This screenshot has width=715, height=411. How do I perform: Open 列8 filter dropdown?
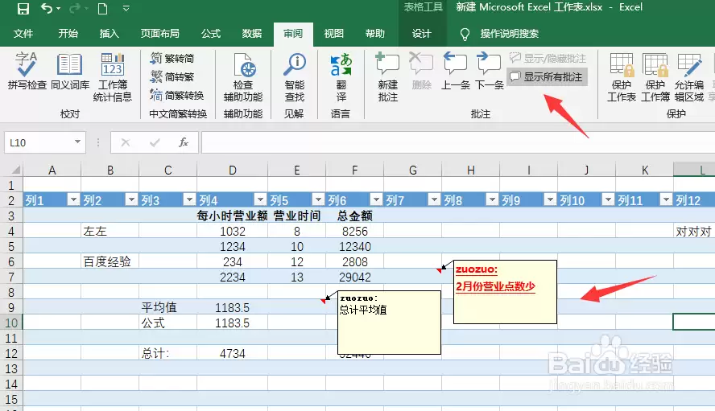492,199
